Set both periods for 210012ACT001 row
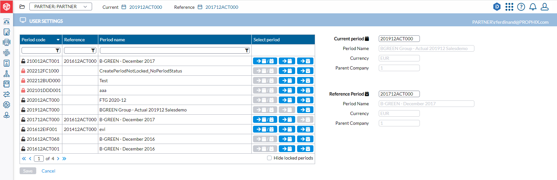557x180 pixels. [265, 61]
